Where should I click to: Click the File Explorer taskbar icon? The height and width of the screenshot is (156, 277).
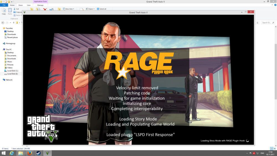tap(20, 153)
